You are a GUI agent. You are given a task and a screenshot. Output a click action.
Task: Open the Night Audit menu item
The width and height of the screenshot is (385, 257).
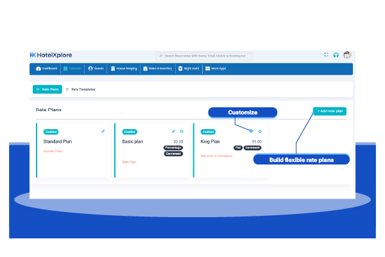click(x=189, y=68)
